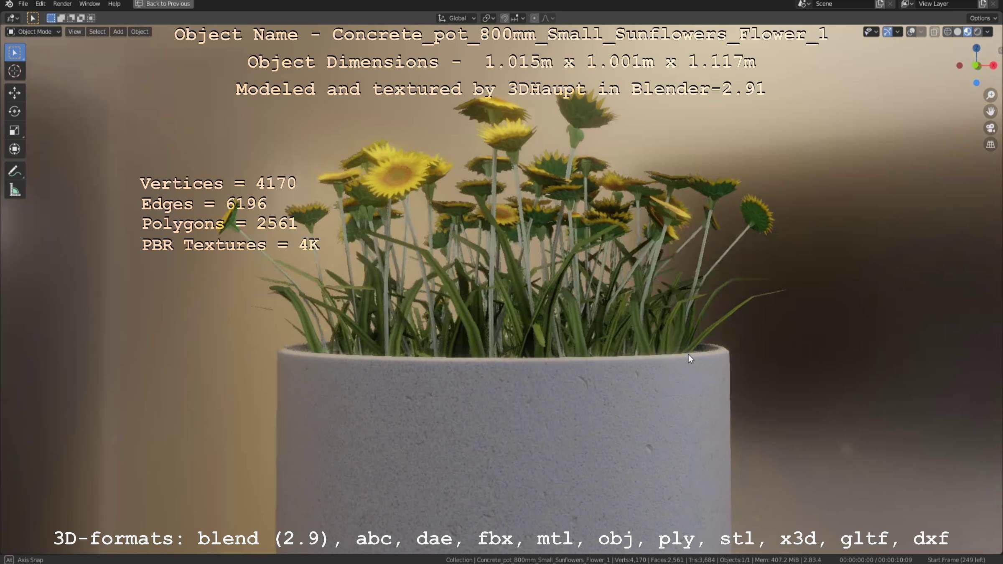Toggle X-Ray mode

point(935,32)
